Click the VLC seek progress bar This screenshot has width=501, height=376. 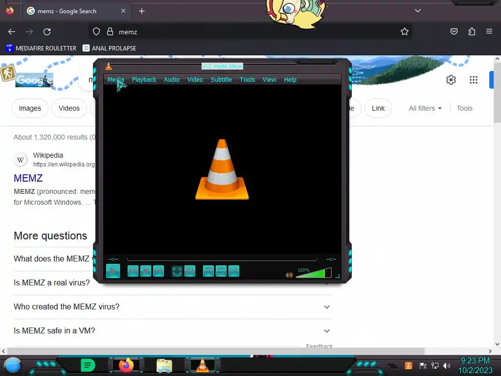222,258
